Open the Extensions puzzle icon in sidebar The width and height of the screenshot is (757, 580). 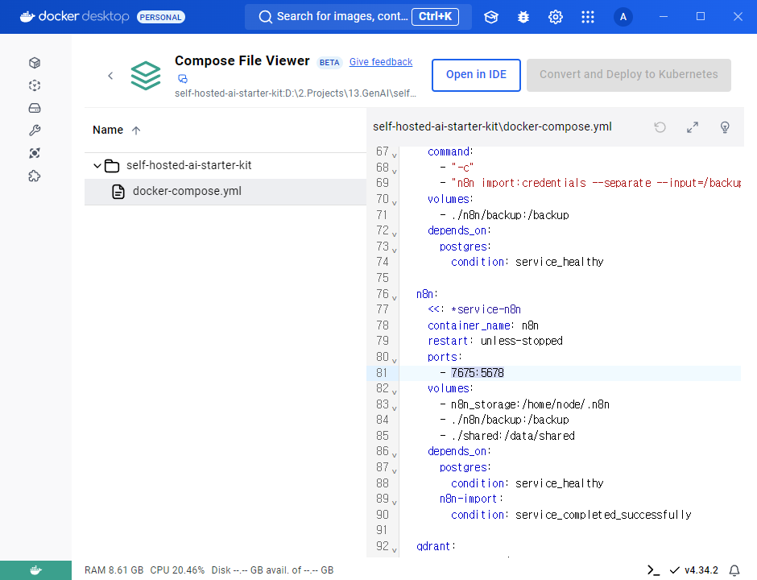[35, 176]
